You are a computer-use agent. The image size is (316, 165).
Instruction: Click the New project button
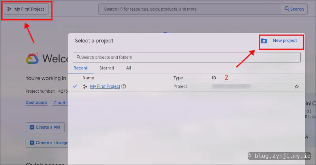coord(281,41)
